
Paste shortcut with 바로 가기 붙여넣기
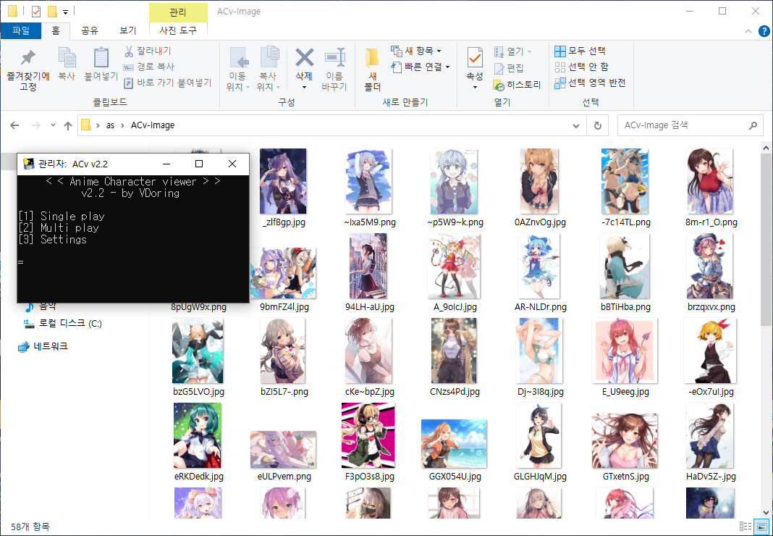(168, 83)
